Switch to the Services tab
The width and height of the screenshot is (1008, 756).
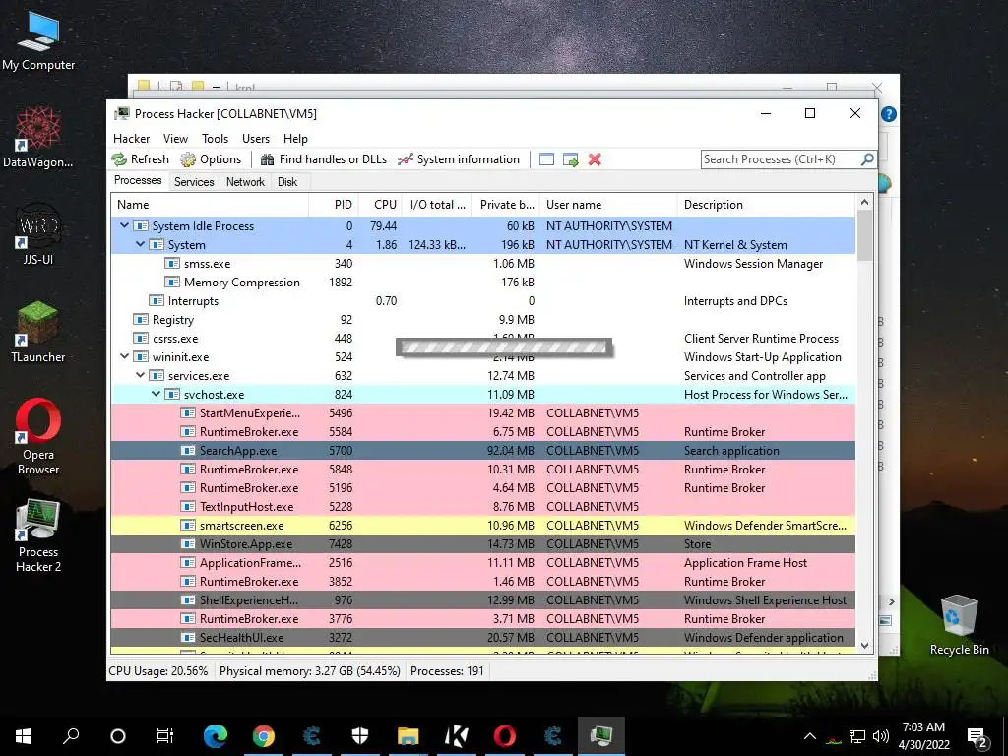194,182
